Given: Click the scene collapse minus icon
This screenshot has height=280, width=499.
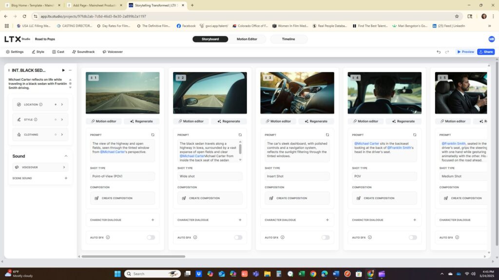Looking at the screenshot, I should 70,70.
